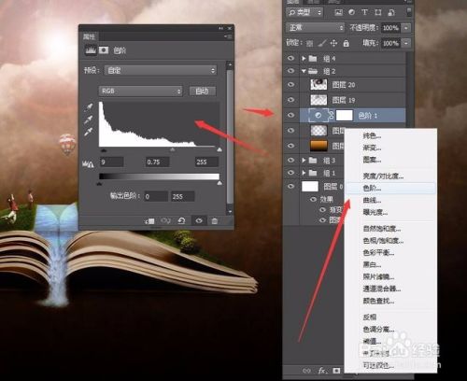Click the input midtone gray triangle slider
The width and height of the screenshot is (467, 381).
pyautogui.click(x=172, y=150)
